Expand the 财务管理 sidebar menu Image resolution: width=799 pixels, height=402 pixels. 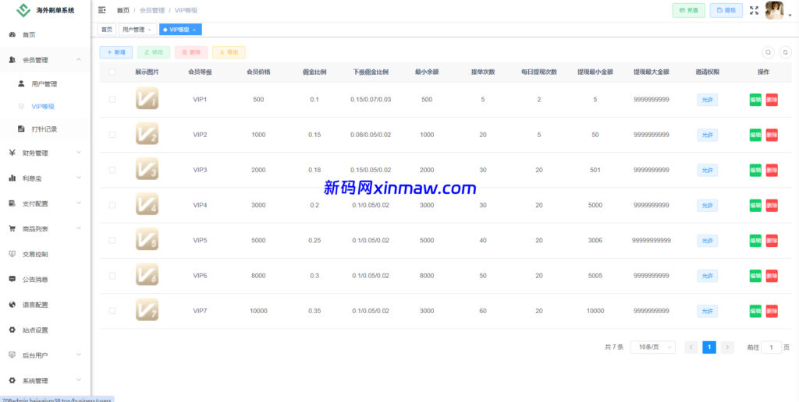[x=45, y=153]
